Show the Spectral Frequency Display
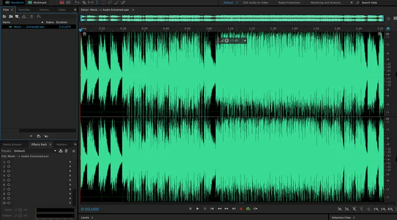The image size is (397, 220). [62, 2]
